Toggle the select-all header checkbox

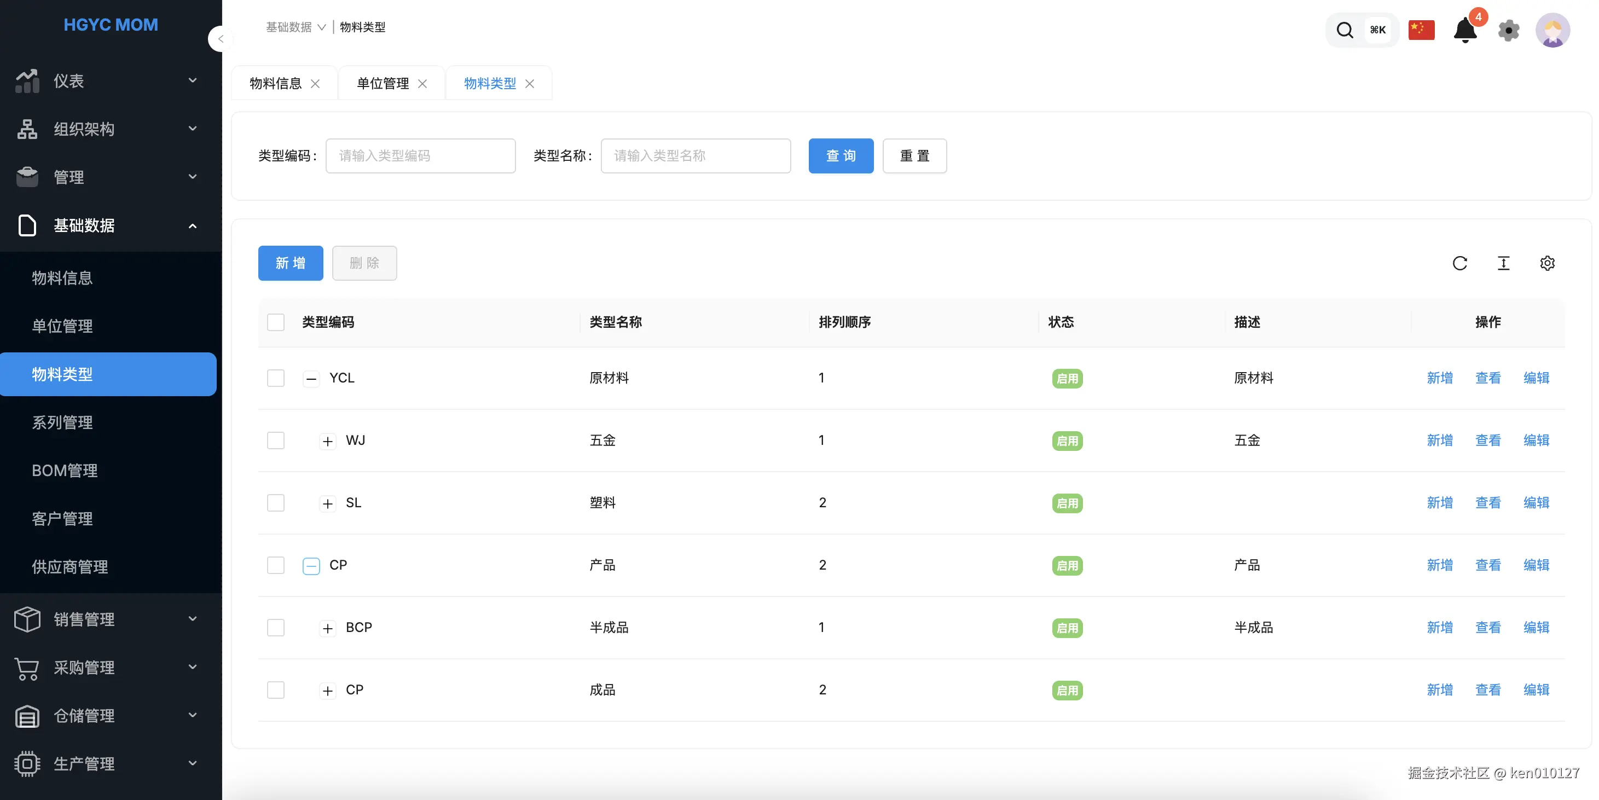[276, 322]
